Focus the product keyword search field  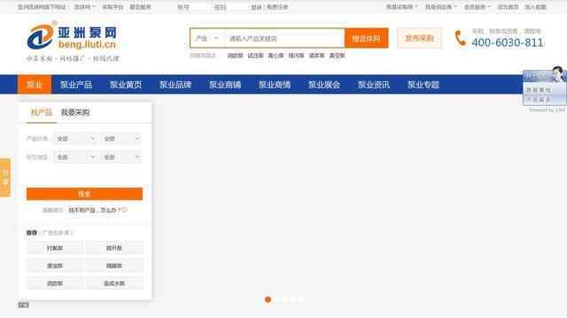tap(283, 38)
